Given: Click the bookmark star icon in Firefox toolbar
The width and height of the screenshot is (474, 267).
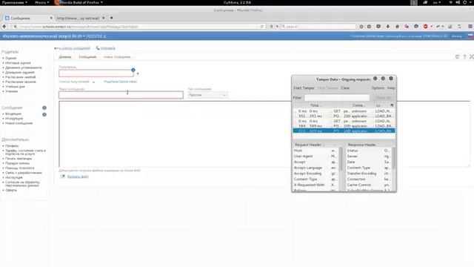Looking at the screenshot, I should click(x=361, y=27).
